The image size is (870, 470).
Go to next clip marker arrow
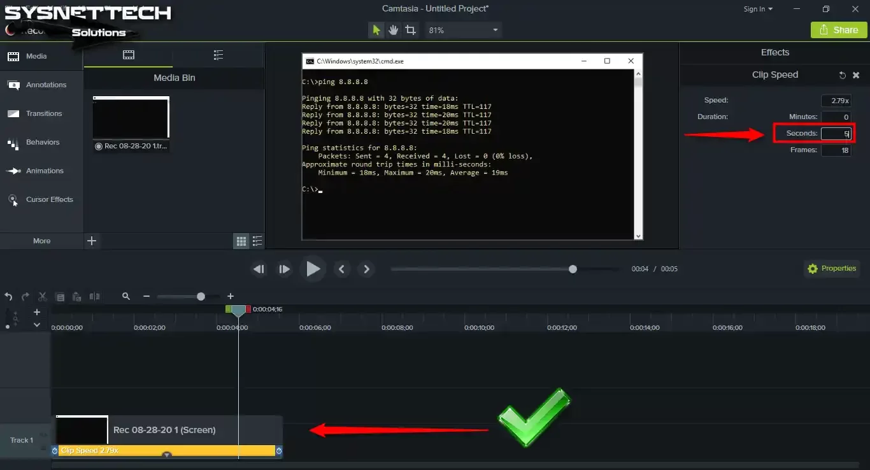coord(366,269)
